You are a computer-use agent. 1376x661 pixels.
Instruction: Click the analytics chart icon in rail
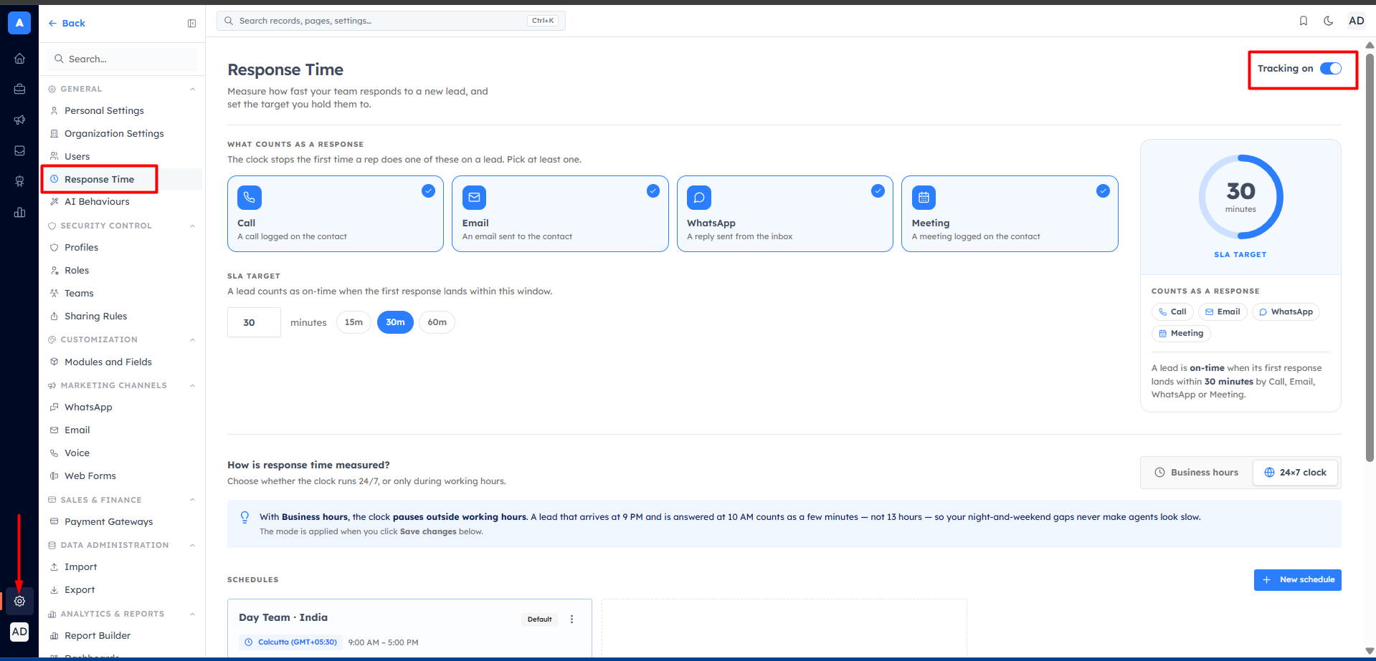pyautogui.click(x=19, y=212)
